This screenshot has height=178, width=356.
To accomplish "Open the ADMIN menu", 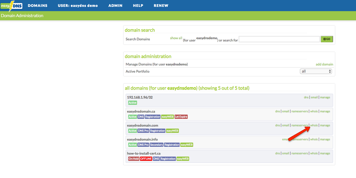I will pos(115,6).
